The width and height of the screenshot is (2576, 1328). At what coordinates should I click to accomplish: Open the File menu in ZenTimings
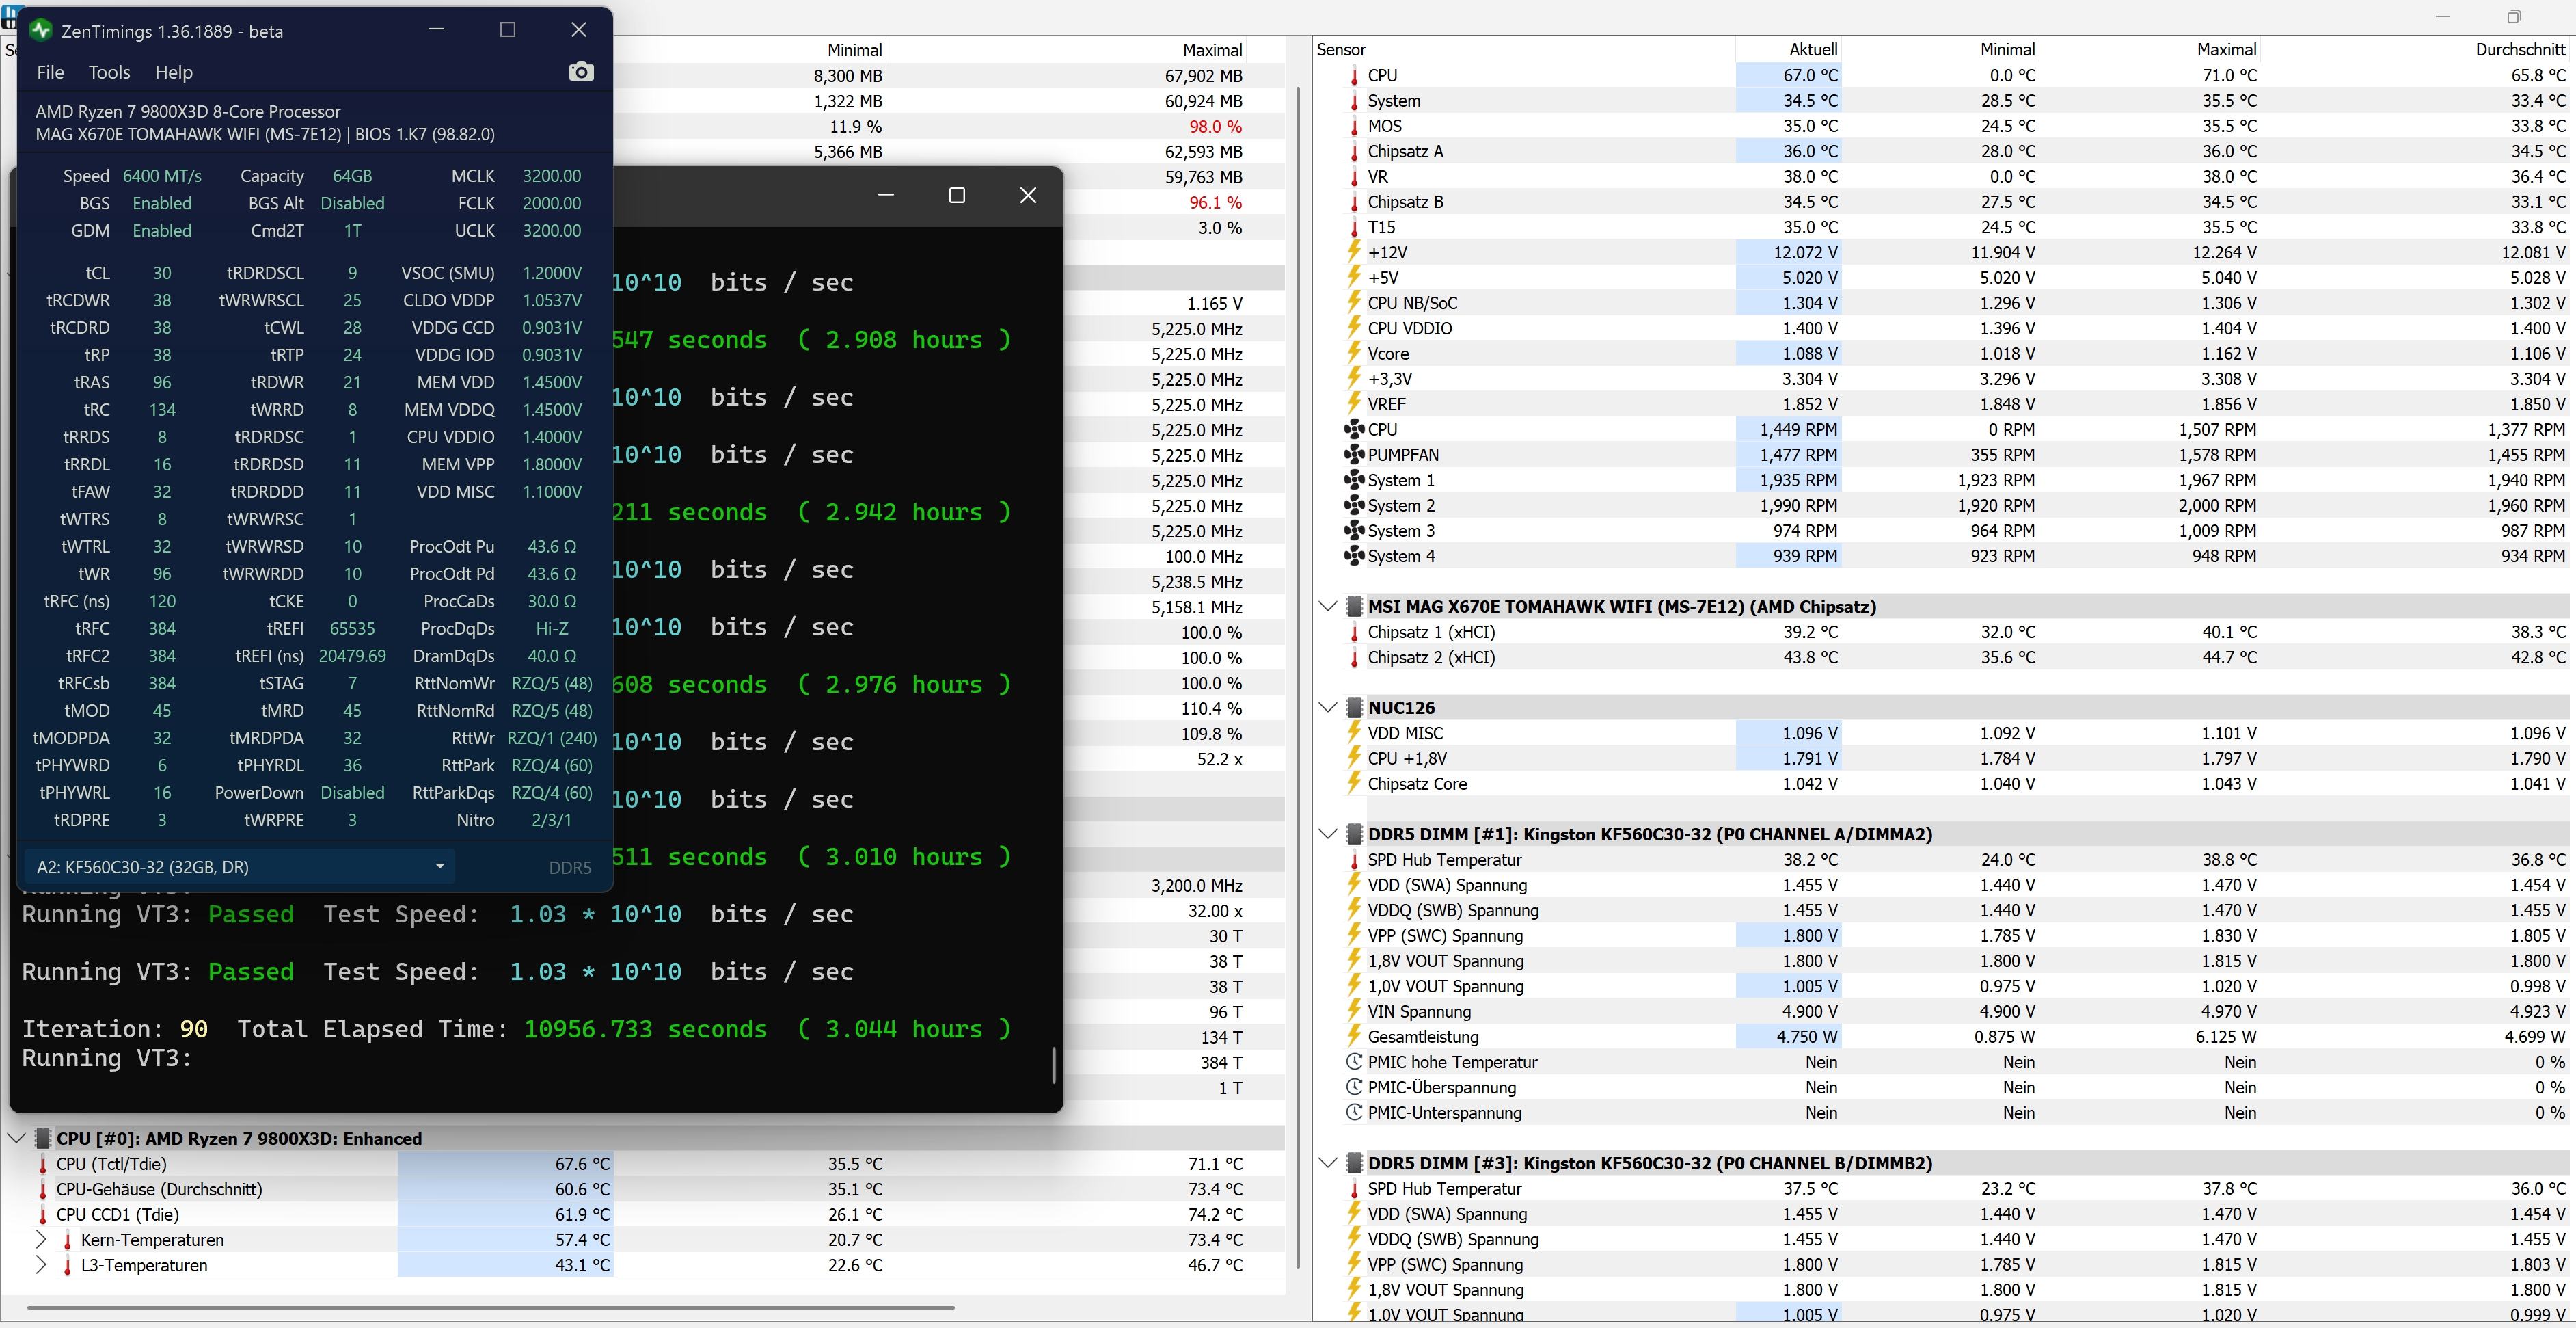(50, 72)
